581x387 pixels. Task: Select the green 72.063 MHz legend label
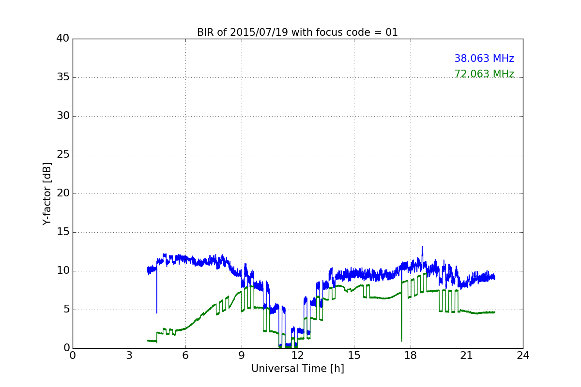click(484, 74)
